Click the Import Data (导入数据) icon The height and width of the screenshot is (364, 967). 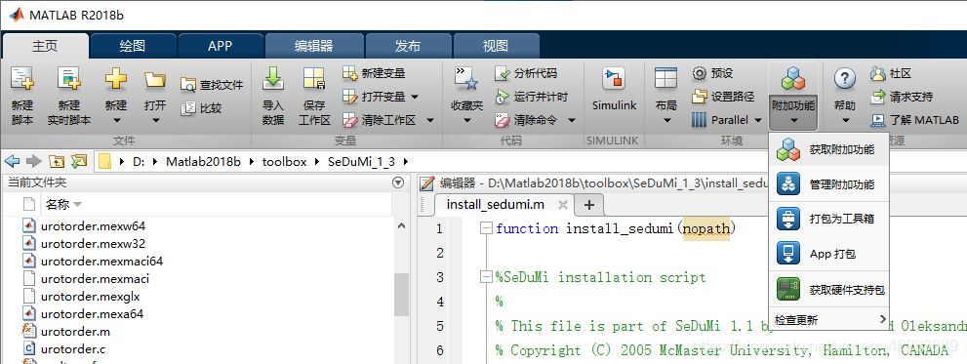[273, 79]
